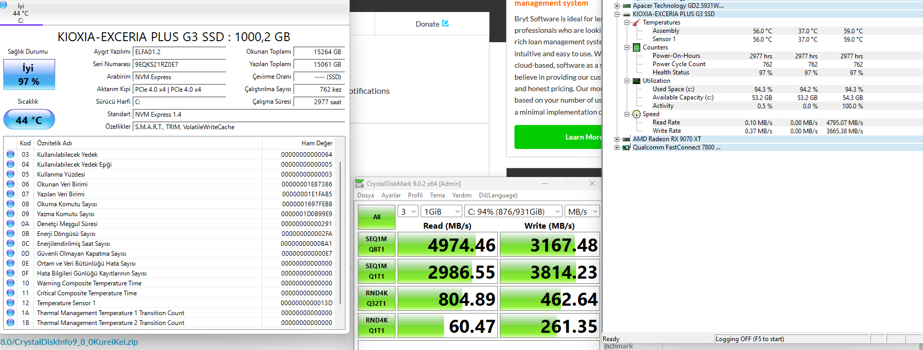Open the test count dropdown showing 3

tap(408, 211)
